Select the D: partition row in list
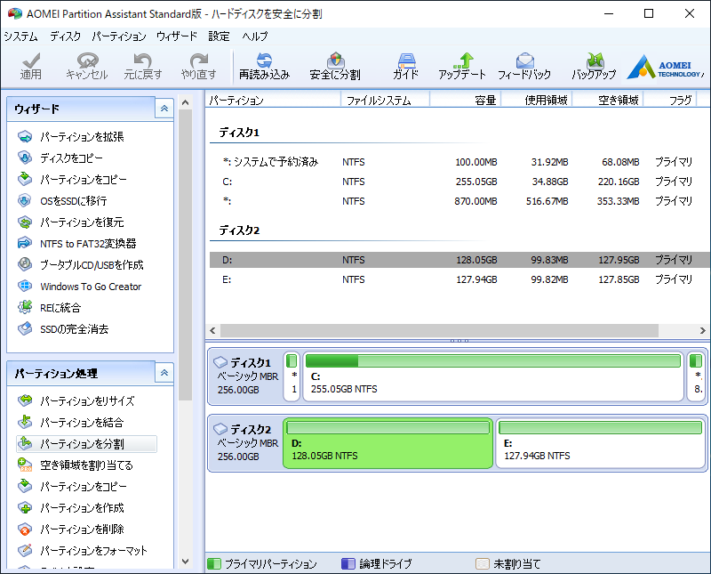The image size is (711, 574). coord(459,260)
